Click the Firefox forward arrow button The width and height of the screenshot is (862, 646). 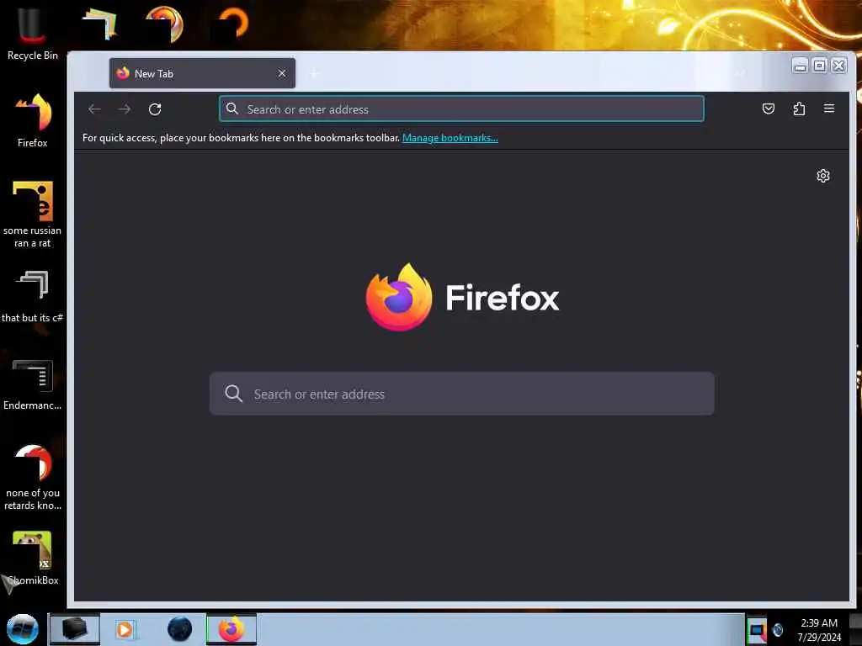click(125, 109)
